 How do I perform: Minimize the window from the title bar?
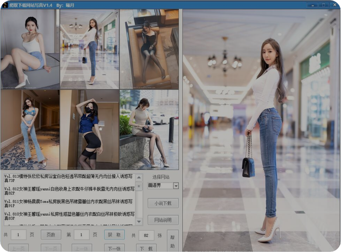pyautogui.click(x=312, y=5)
